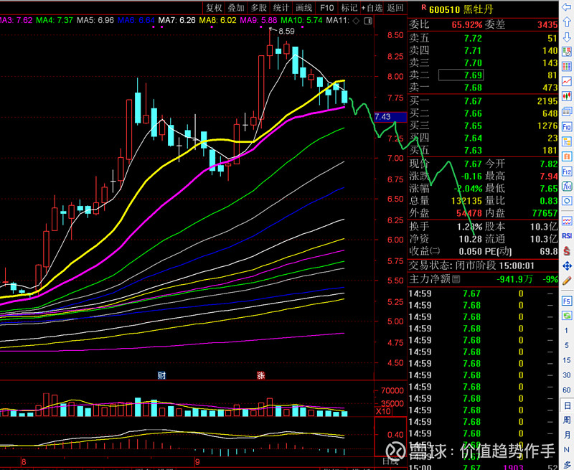Click the green refresh icon
The image size is (574, 470).
tap(567, 315)
